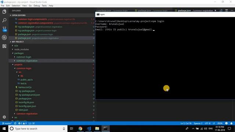Open common-login.component.ts in Open Editors
Screen dimensions: 235x132
tap(32, 19)
